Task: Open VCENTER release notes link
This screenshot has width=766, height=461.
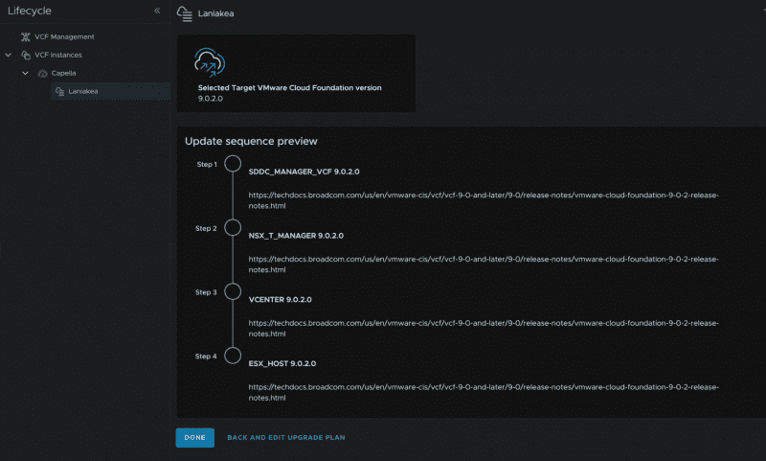Action: (x=484, y=329)
